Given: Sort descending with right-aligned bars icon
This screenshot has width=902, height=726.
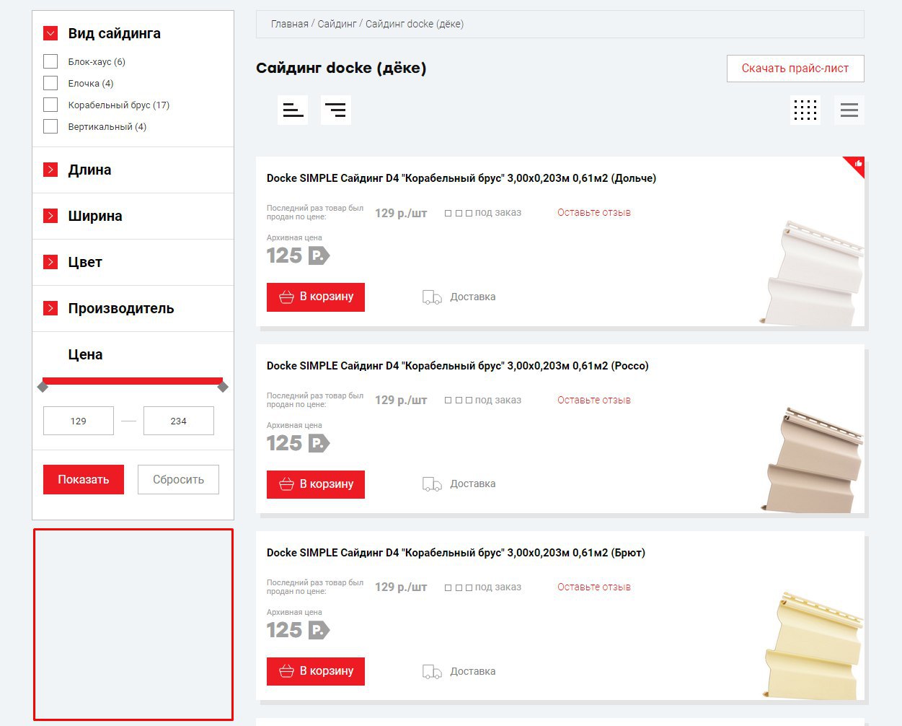Looking at the screenshot, I should pos(336,110).
